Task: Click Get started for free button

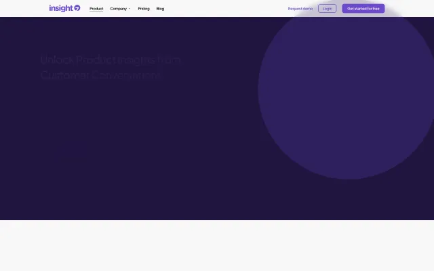Action: tap(363, 9)
